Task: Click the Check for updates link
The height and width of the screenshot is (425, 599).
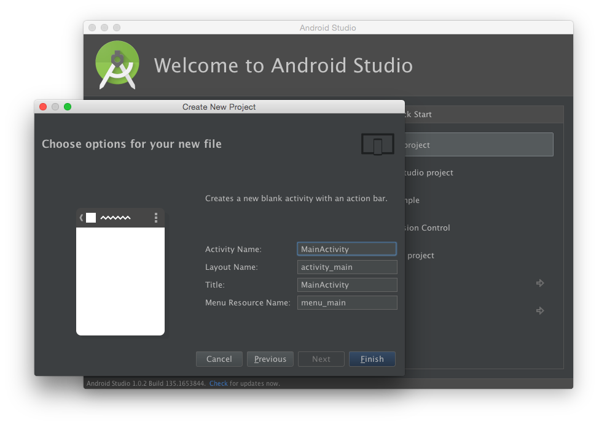Action: tap(218, 383)
